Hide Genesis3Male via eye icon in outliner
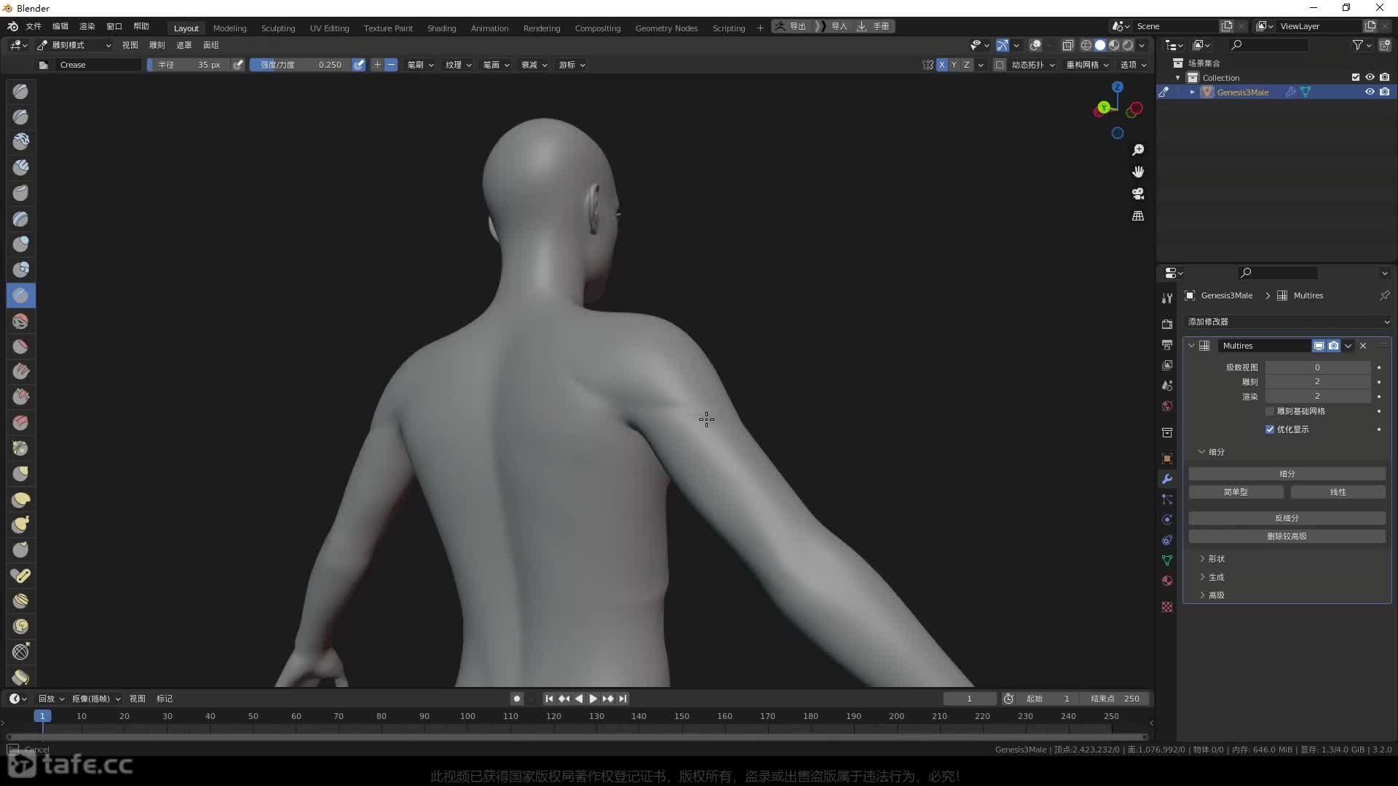This screenshot has width=1398, height=786. point(1370,92)
